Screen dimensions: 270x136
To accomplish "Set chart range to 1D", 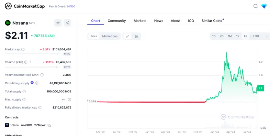I will click(214, 36).
